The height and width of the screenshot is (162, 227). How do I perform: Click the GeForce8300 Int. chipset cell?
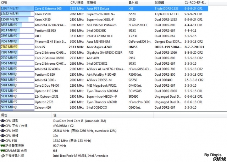[x=140, y=42]
